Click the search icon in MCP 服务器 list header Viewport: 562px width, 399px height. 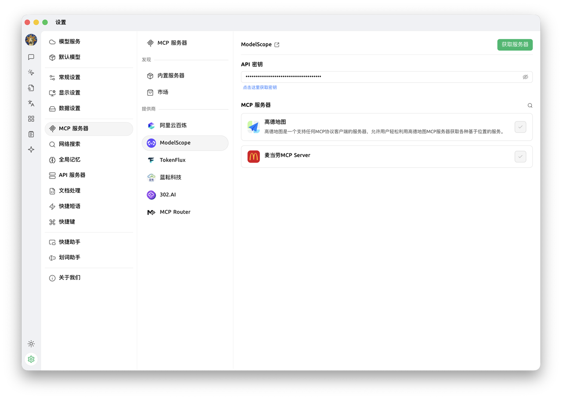pyautogui.click(x=530, y=105)
